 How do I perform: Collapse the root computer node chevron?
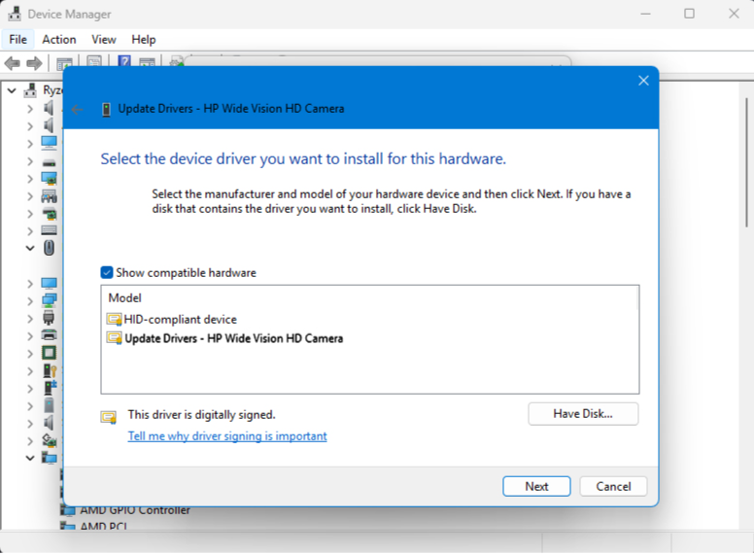click(12, 90)
